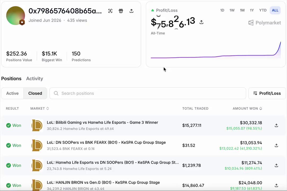Image resolution: width=287 pixels, height=191 pixels.
Task: Select the YTD chart range
Action: coord(263,10)
